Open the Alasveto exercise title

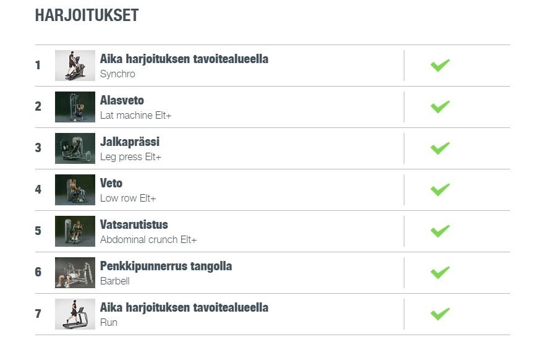pos(122,100)
